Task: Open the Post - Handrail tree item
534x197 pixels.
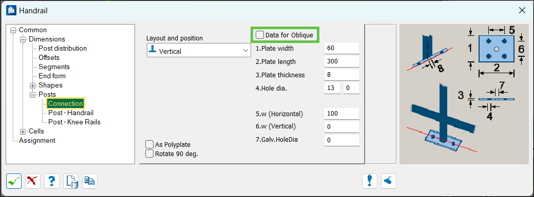Action: pyautogui.click(x=71, y=113)
